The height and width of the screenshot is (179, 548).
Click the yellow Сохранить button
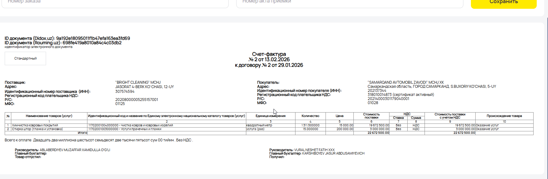point(504,3)
